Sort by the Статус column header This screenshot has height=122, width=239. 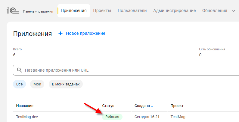(108, 106)
